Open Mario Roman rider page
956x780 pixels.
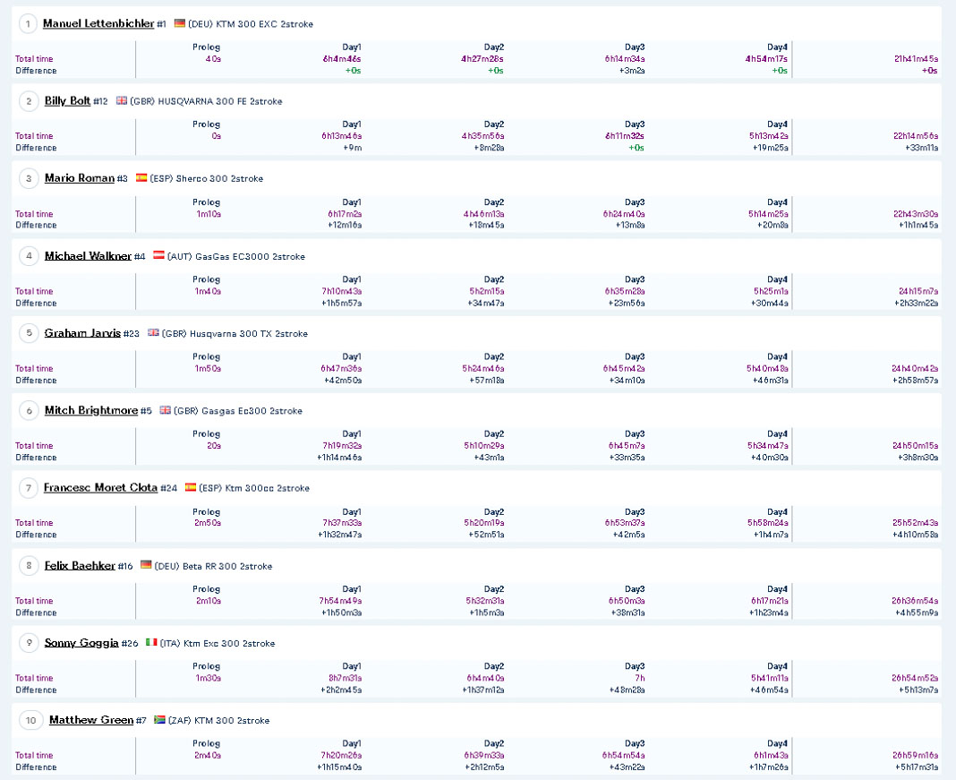pos(80,178)
